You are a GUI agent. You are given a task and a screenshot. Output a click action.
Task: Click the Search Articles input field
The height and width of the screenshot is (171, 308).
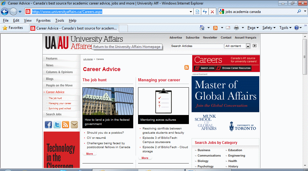(x=197, y=46)
